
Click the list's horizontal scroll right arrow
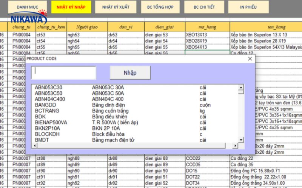(x=236, y=146)
